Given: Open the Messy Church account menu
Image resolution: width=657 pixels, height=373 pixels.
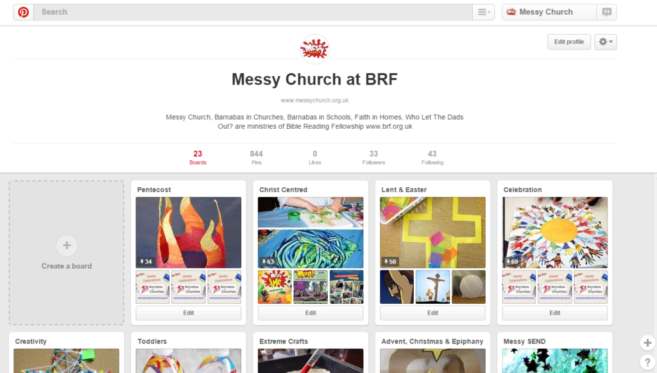Looking at the screenshot, I should [549, 12].
